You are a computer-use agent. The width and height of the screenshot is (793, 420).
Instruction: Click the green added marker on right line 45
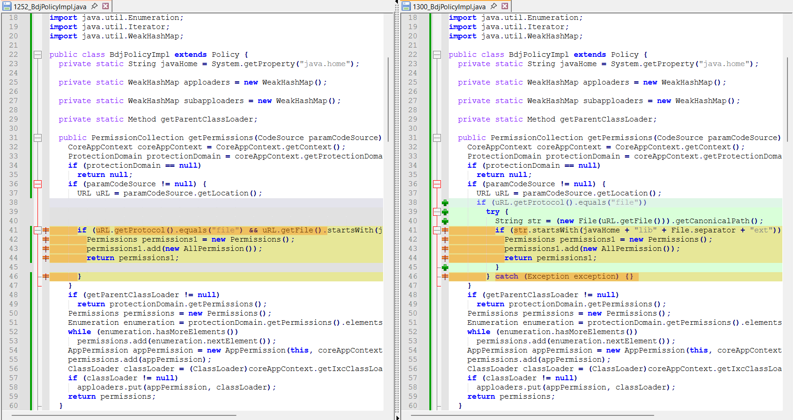pyautogui.click(x=445, y=268)
